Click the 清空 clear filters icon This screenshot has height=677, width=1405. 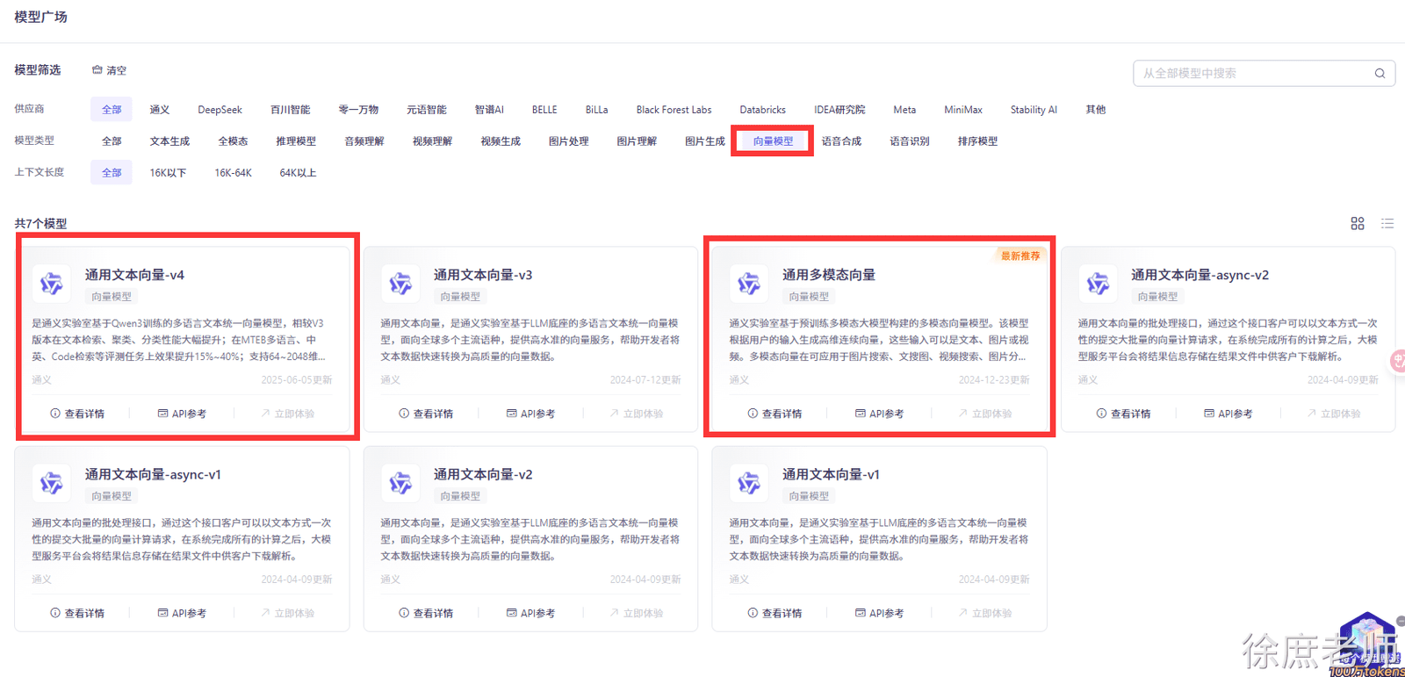97,70
